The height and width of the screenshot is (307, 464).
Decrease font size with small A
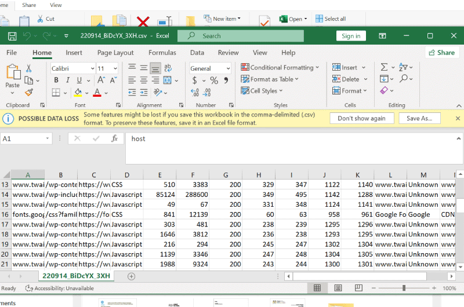pyautogui.click(x=113, y=80)
